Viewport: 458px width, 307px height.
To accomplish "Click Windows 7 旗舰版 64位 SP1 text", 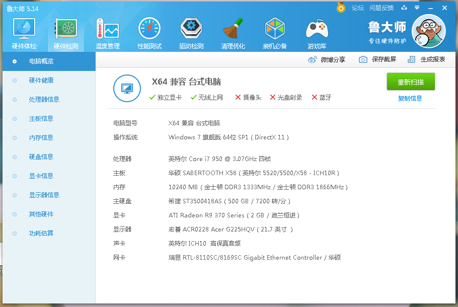I will (208, 137).
